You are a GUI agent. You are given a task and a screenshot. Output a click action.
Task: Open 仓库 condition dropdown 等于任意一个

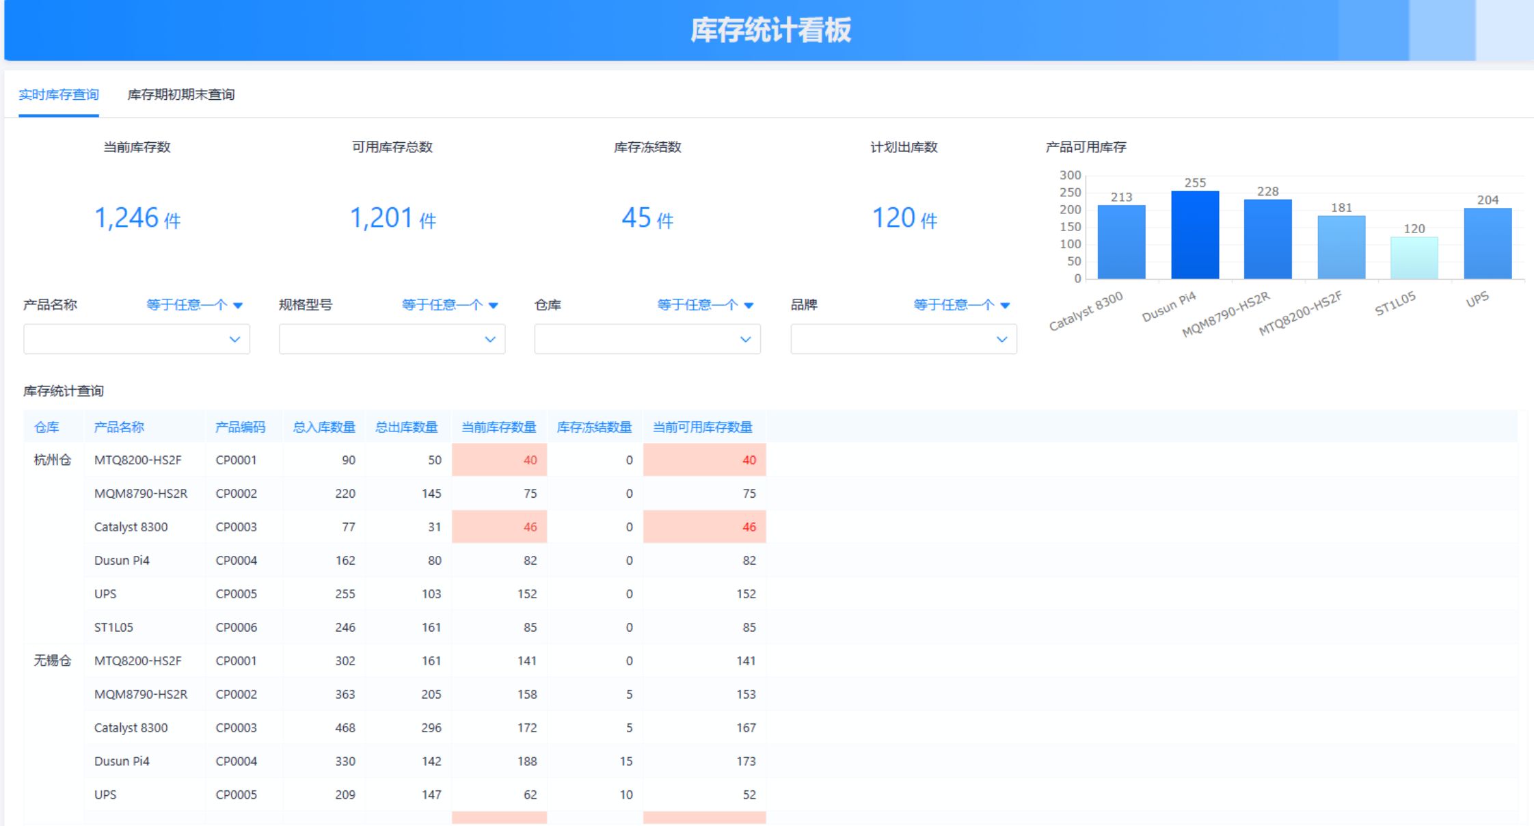click(705, 305)
